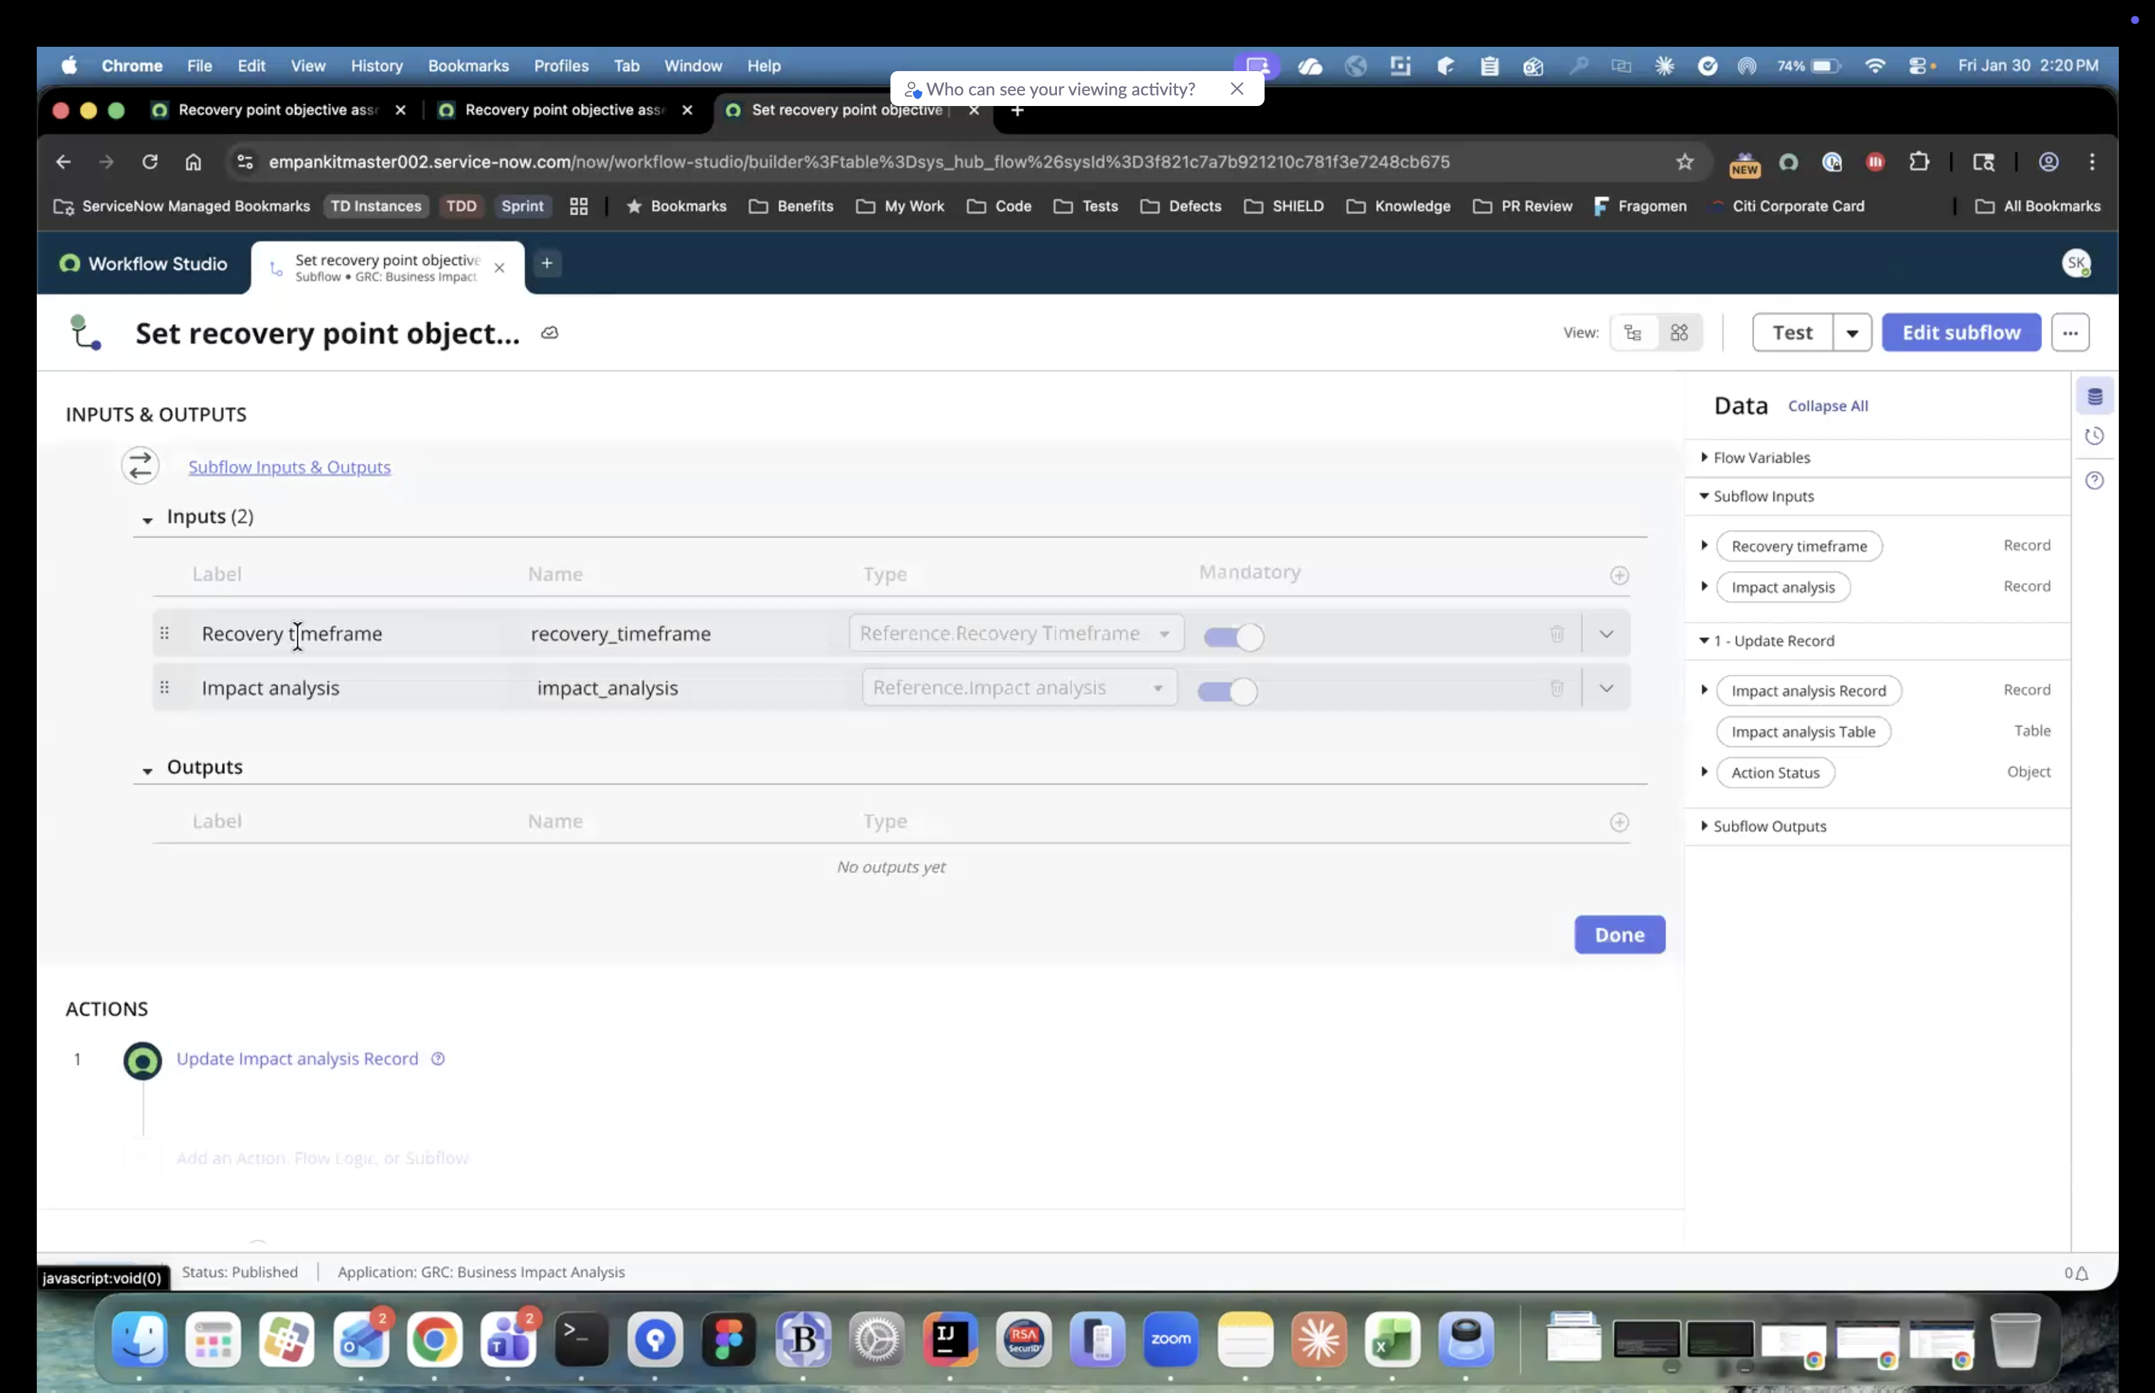Toggle Mandatory switch for Recovery timeframe
This screenshot has width=2155, height=1393.
click(1233, 637)
